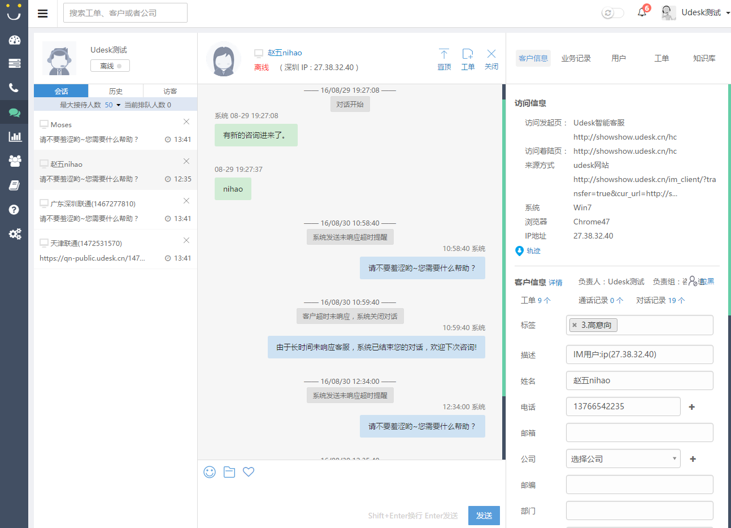Image resolution: width=731 pixels, height=528 pixels.
Task: Open the emoji picker below the chat
Action: click(x=210, y=472)
